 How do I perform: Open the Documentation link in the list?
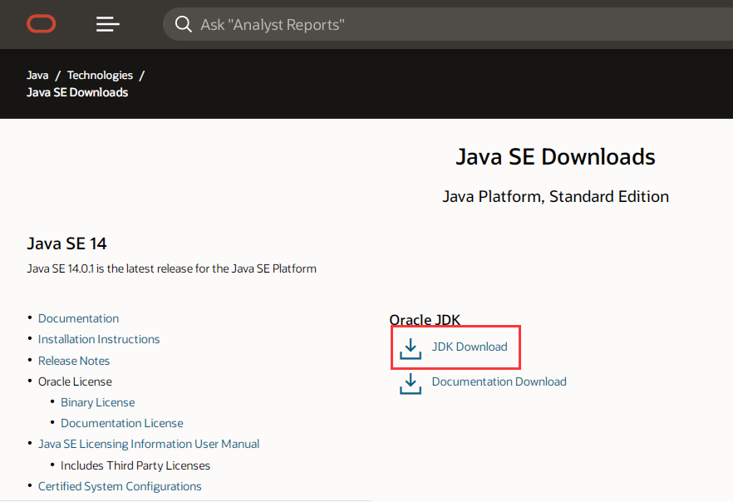pyautogui.click(x=78, y=318)
